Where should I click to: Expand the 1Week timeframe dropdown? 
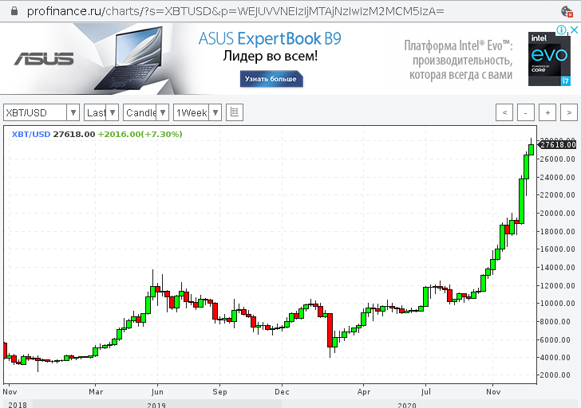coord(197,112)
